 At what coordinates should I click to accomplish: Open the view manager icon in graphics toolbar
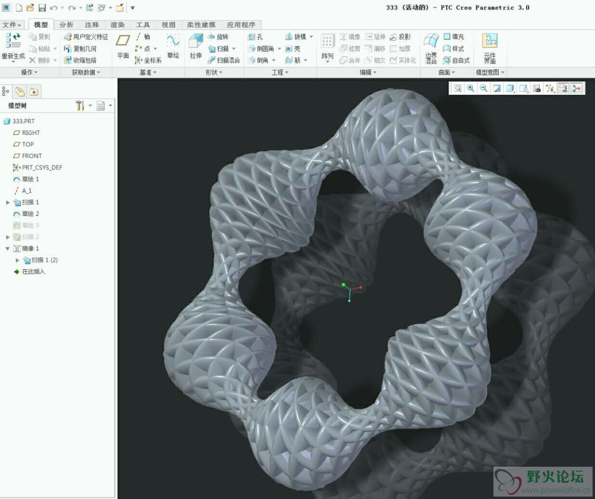pos(537,88)
